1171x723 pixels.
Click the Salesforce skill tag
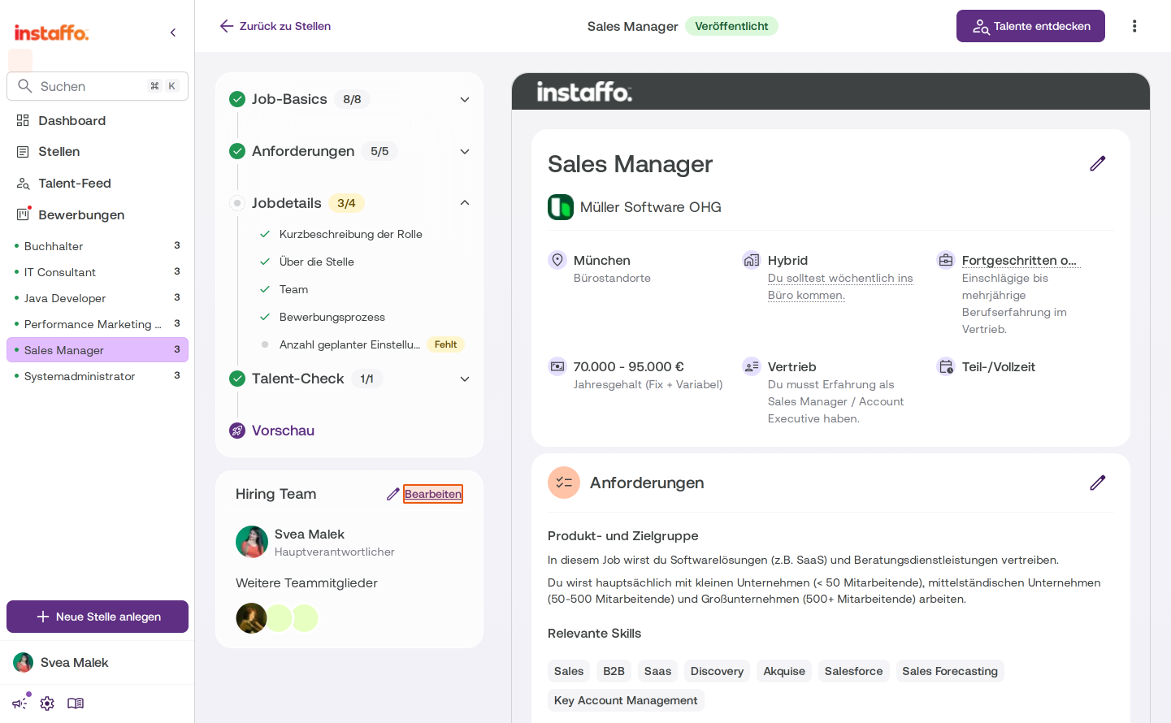pyautogui.click(x=853, y=671)
